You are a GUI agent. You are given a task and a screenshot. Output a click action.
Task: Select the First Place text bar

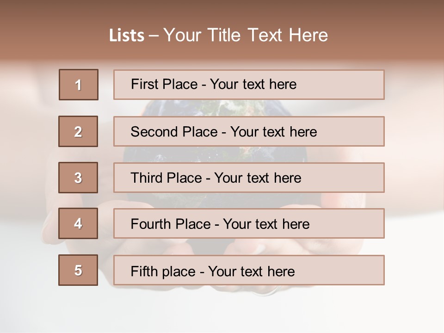(249, 85)
